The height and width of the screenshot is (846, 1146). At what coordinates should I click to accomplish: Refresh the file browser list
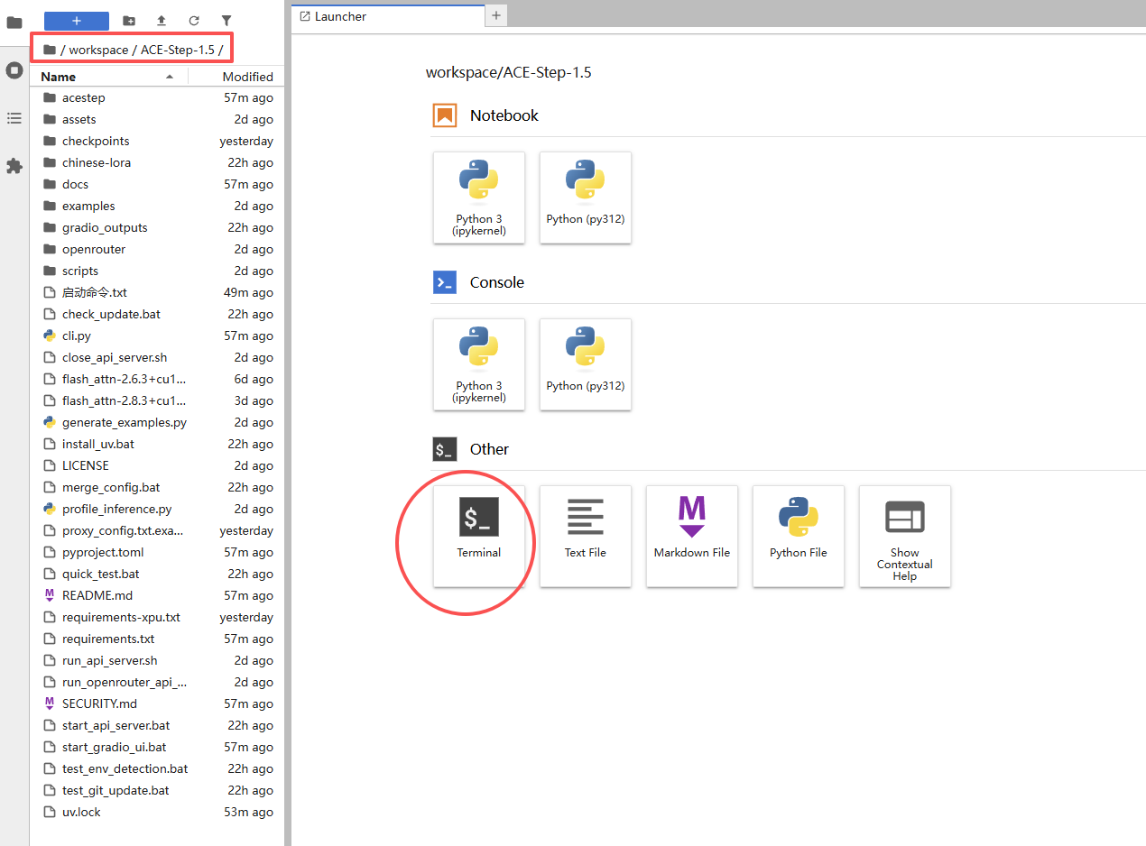194,21
